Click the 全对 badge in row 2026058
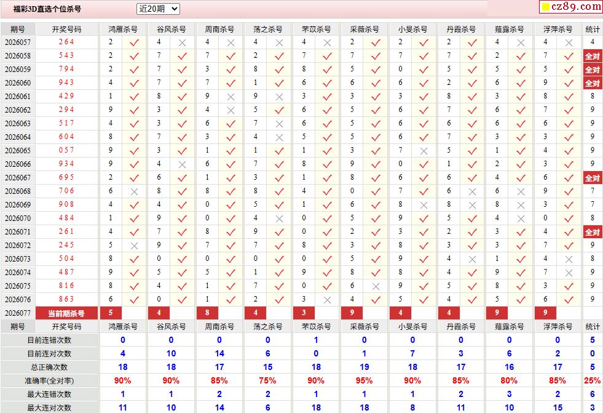The image size is (603, 413). pos(592,56)
